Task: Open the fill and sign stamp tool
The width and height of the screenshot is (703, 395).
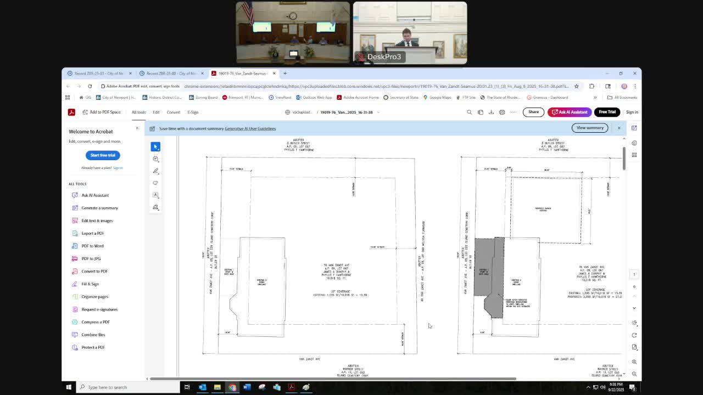Action: point(155,207)
